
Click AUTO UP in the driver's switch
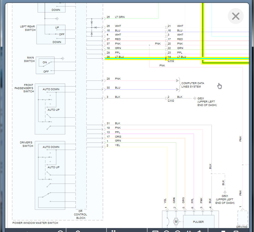click(53, 167)
